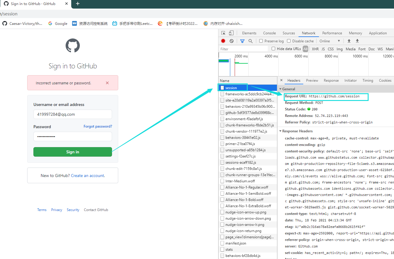Filter requests by JS
394x259 pixels.
(x=323, y=49)
